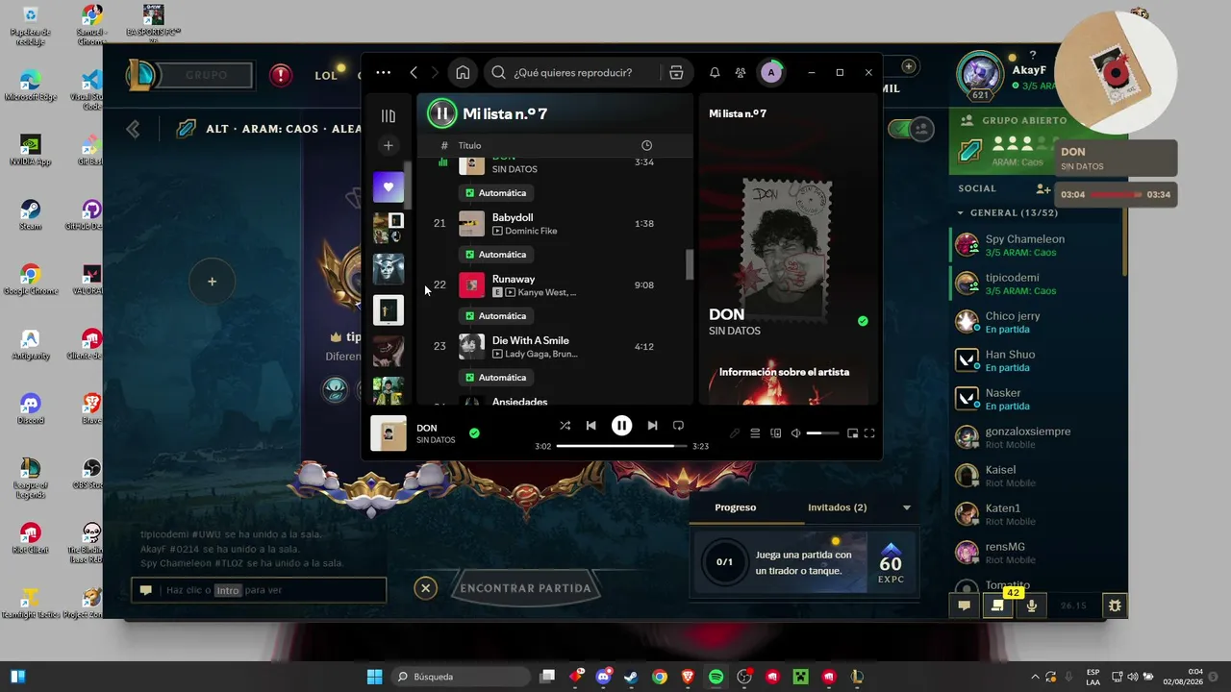The image size is (1231, 692).
Task: Go back in Spotify navigation
Action: (x=414, y=72)
